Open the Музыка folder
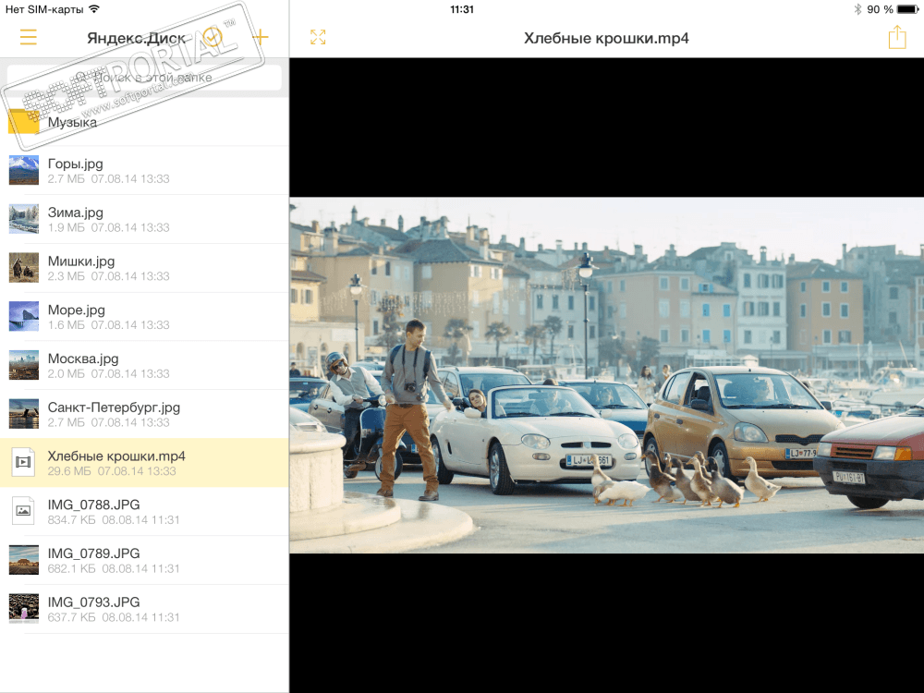 [x=144, y=122]
